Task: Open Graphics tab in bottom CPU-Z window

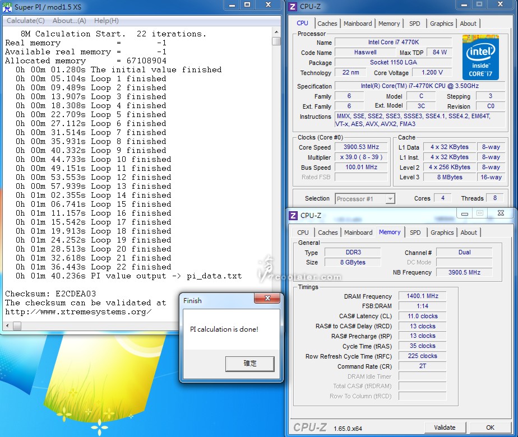Action: tap(442, 233)
